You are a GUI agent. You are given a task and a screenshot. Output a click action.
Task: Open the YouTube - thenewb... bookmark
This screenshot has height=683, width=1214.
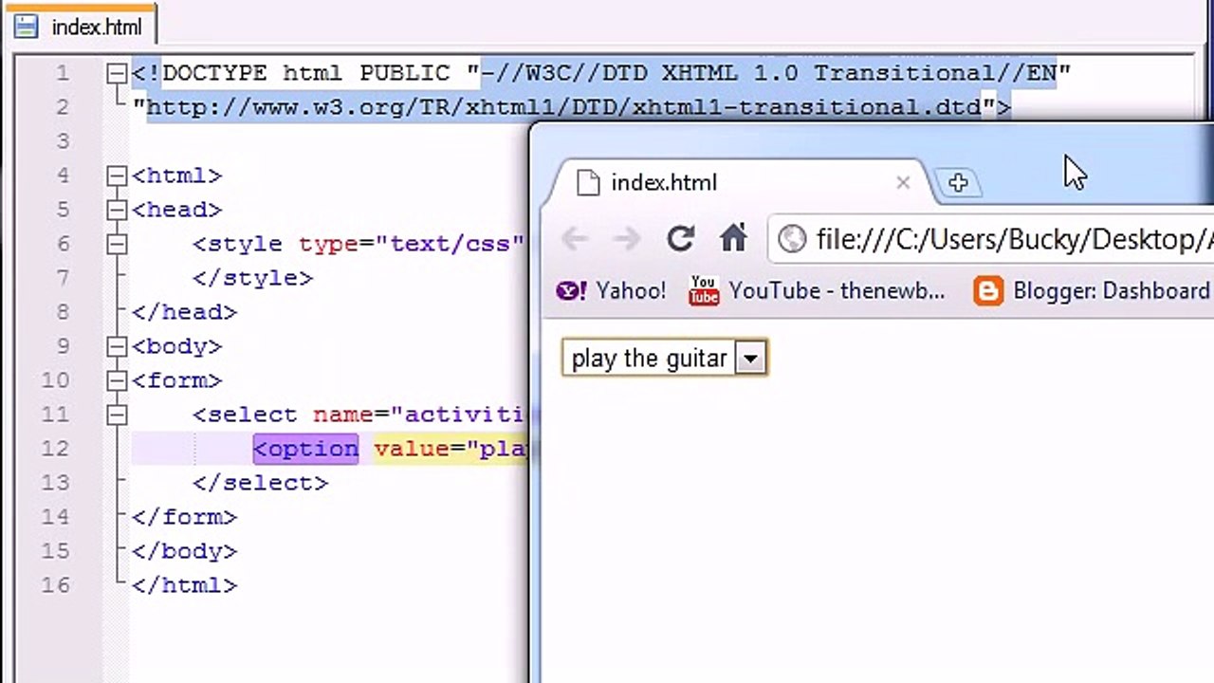818,291
